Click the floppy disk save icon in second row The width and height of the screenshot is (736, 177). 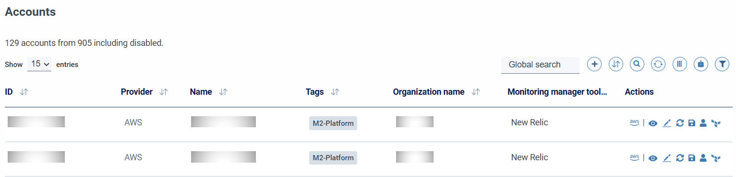point(692,158)
